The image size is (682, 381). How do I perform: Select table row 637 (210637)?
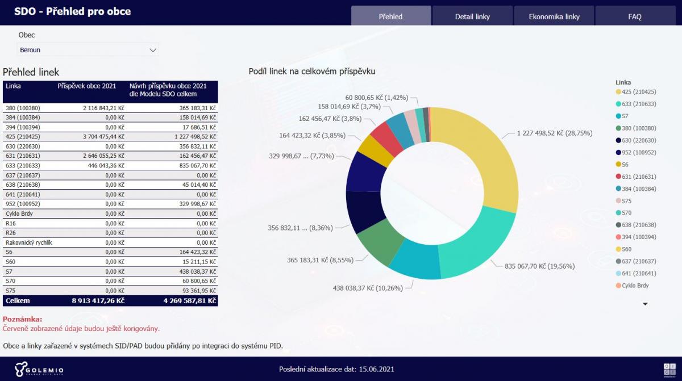[x=110, y=175]
